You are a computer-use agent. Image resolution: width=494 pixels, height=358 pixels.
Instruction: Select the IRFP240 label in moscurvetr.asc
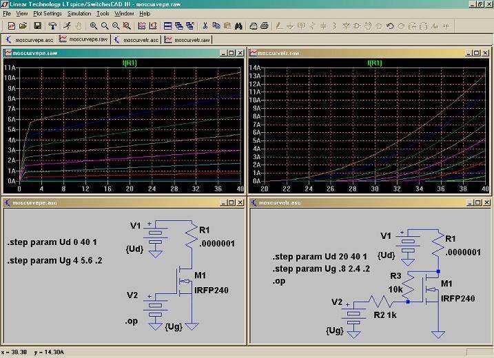pyautogui.click(x=457, y=298)
